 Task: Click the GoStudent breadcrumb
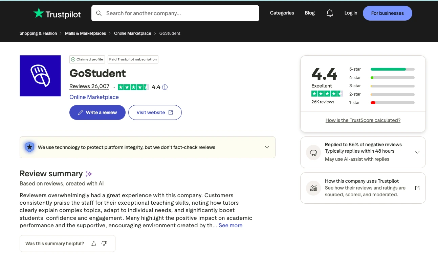170,33
